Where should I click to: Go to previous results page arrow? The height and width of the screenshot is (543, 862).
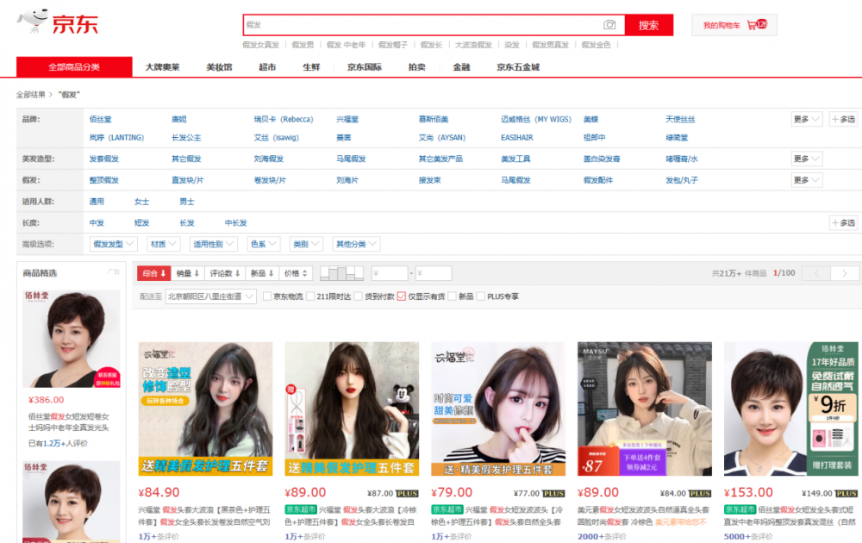[x=816, y=273]
